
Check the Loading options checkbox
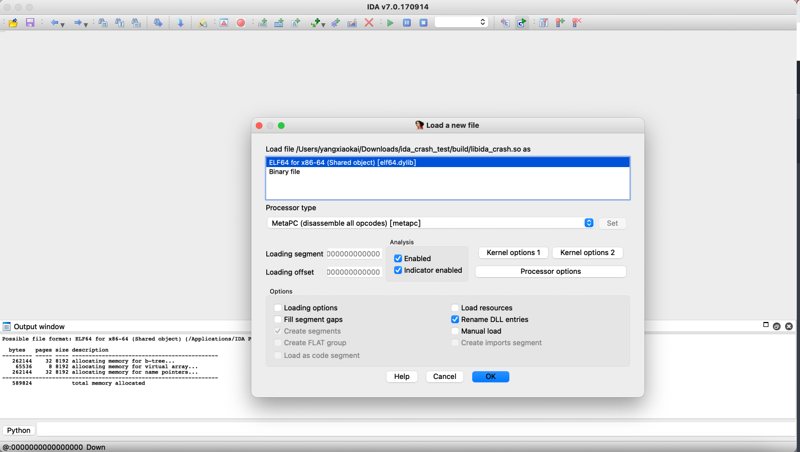coord(278,308)
